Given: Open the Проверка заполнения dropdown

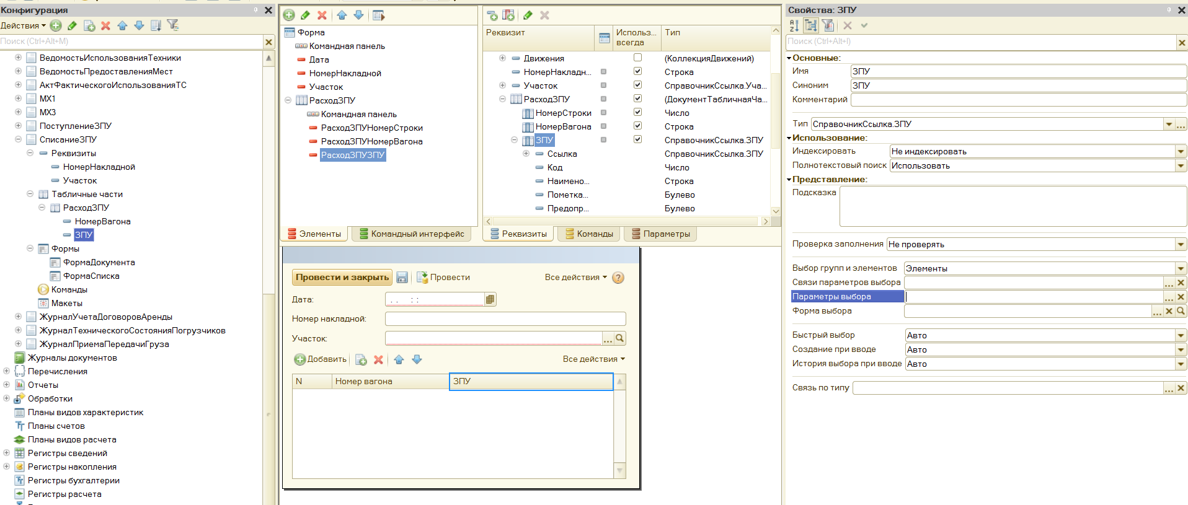Looking at the screenshot, I should pyautogui.click(x=1181, y=245).
